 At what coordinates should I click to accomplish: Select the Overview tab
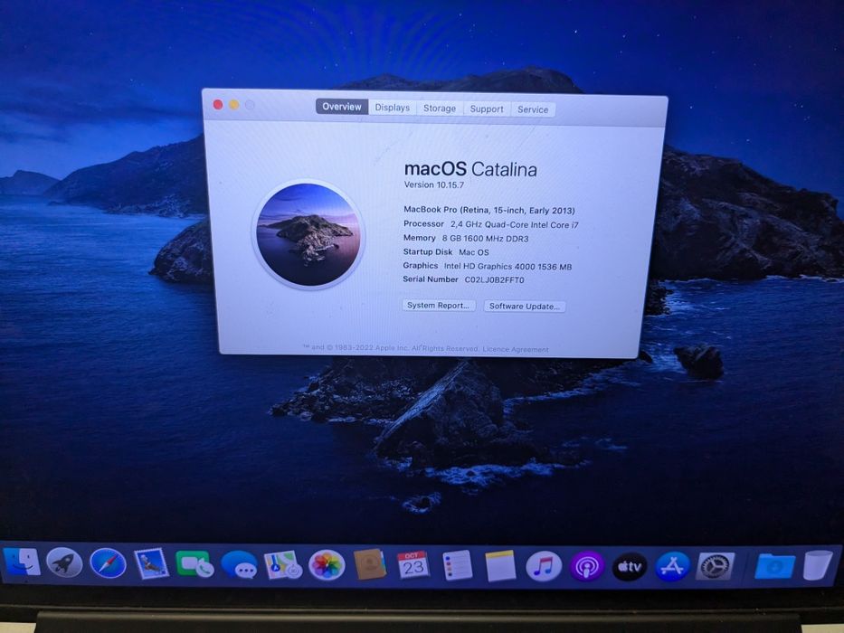342,107
